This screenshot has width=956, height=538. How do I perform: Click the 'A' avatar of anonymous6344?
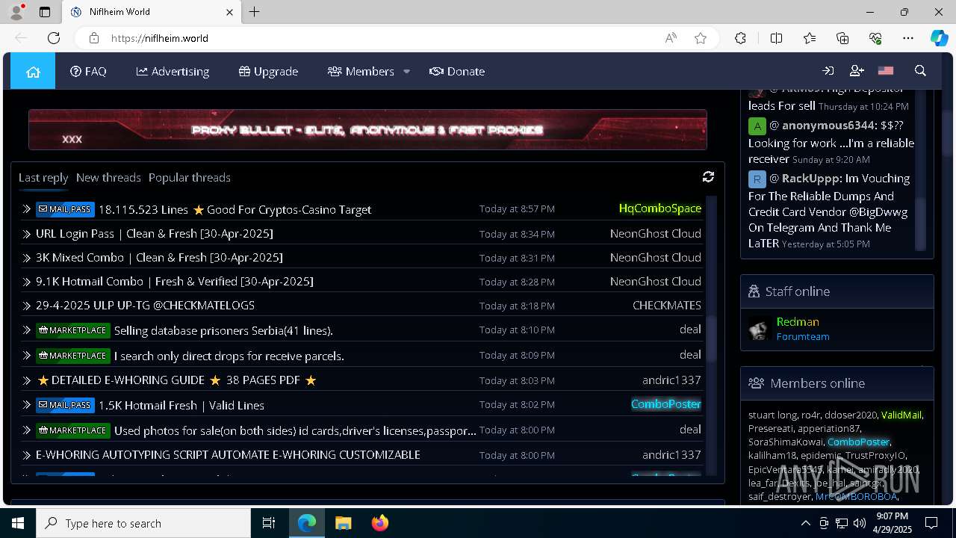point(757,126)
